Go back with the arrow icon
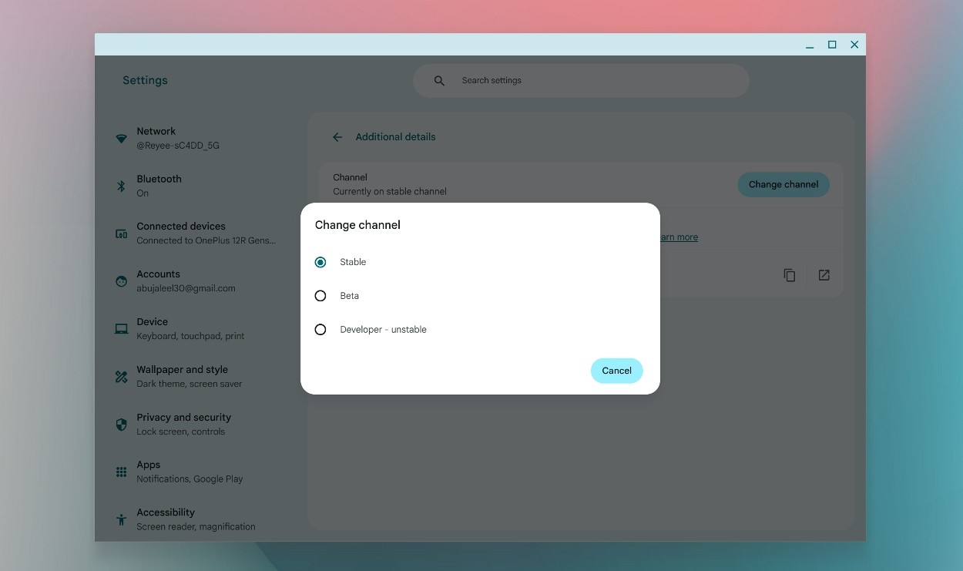The image size is (963, 571). pos(337,137)
